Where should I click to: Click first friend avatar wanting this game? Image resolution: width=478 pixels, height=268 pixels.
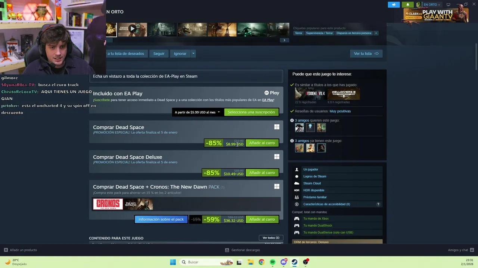tap(299, 128)
